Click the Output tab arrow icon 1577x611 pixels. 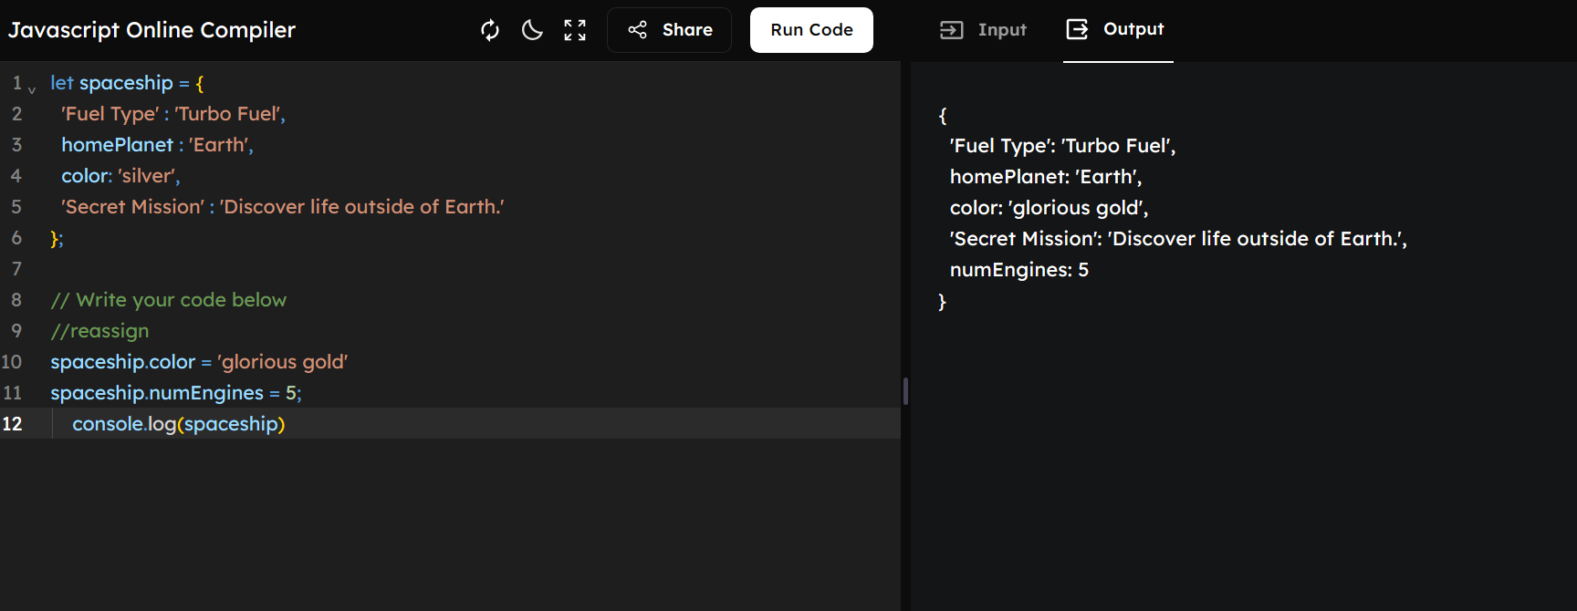click(x=1077, y=29)
